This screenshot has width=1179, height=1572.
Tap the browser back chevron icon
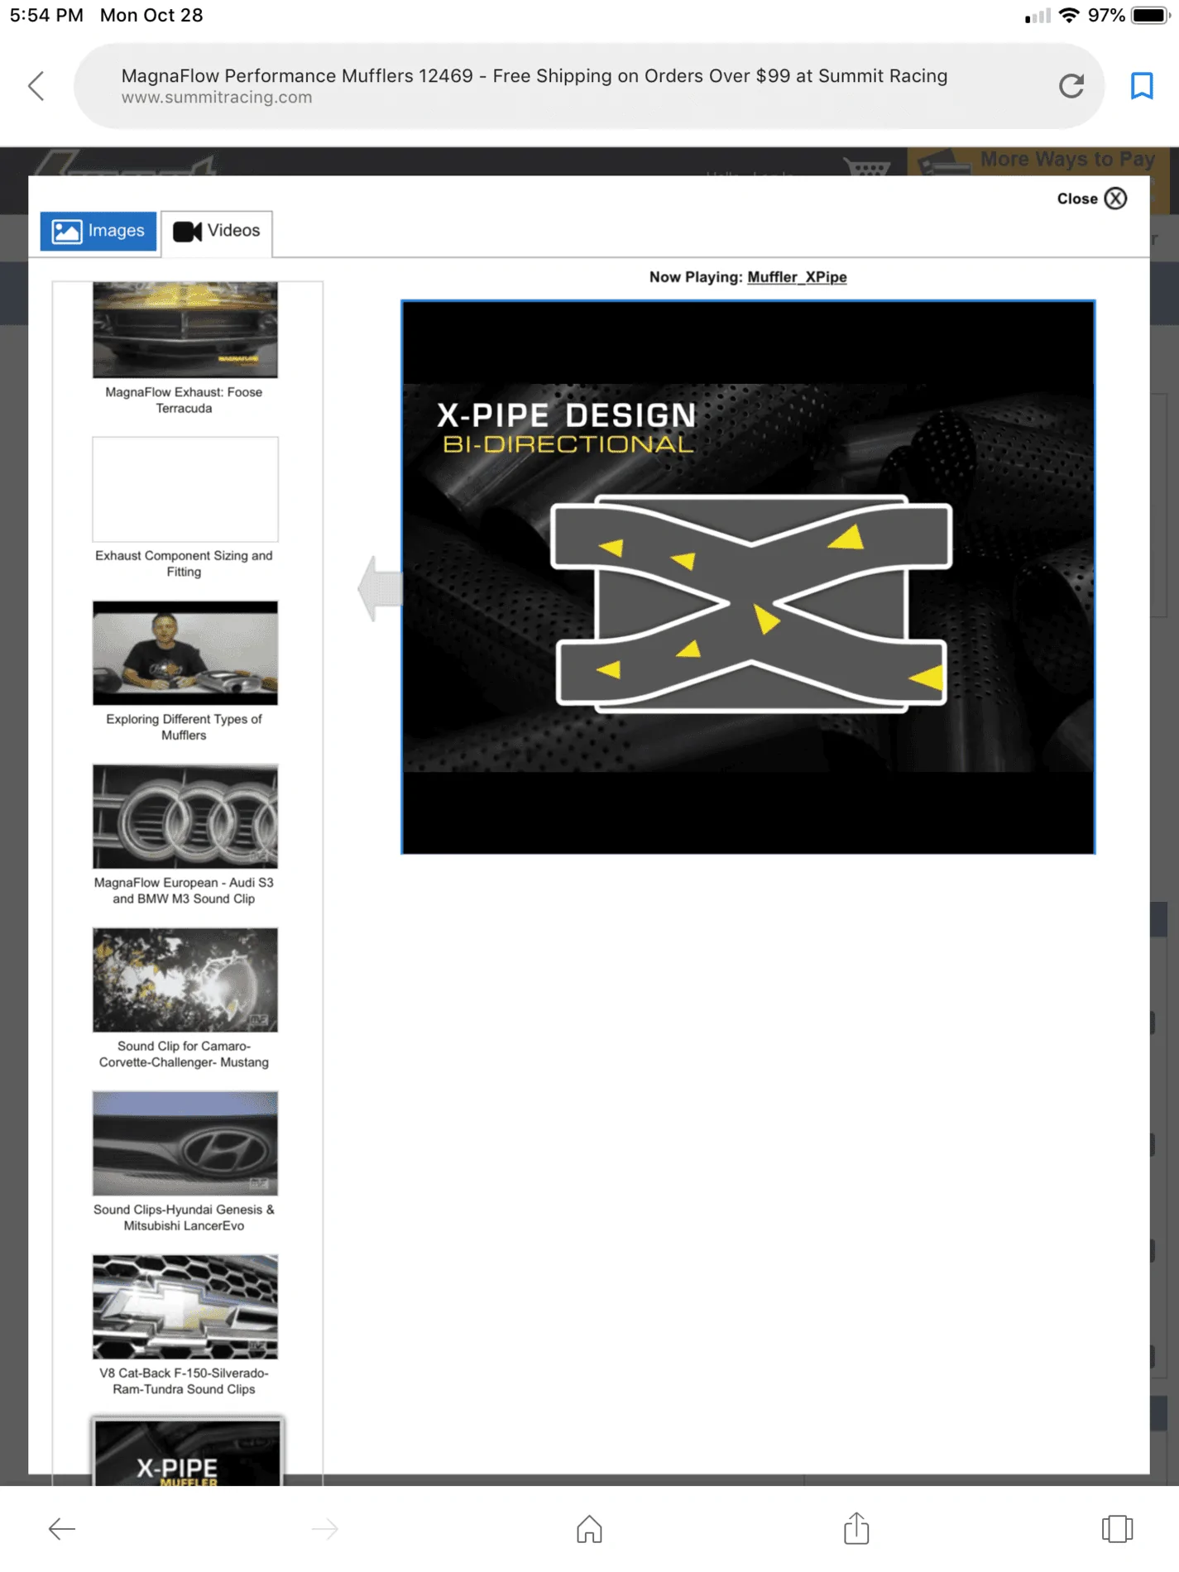coord(36,85)
